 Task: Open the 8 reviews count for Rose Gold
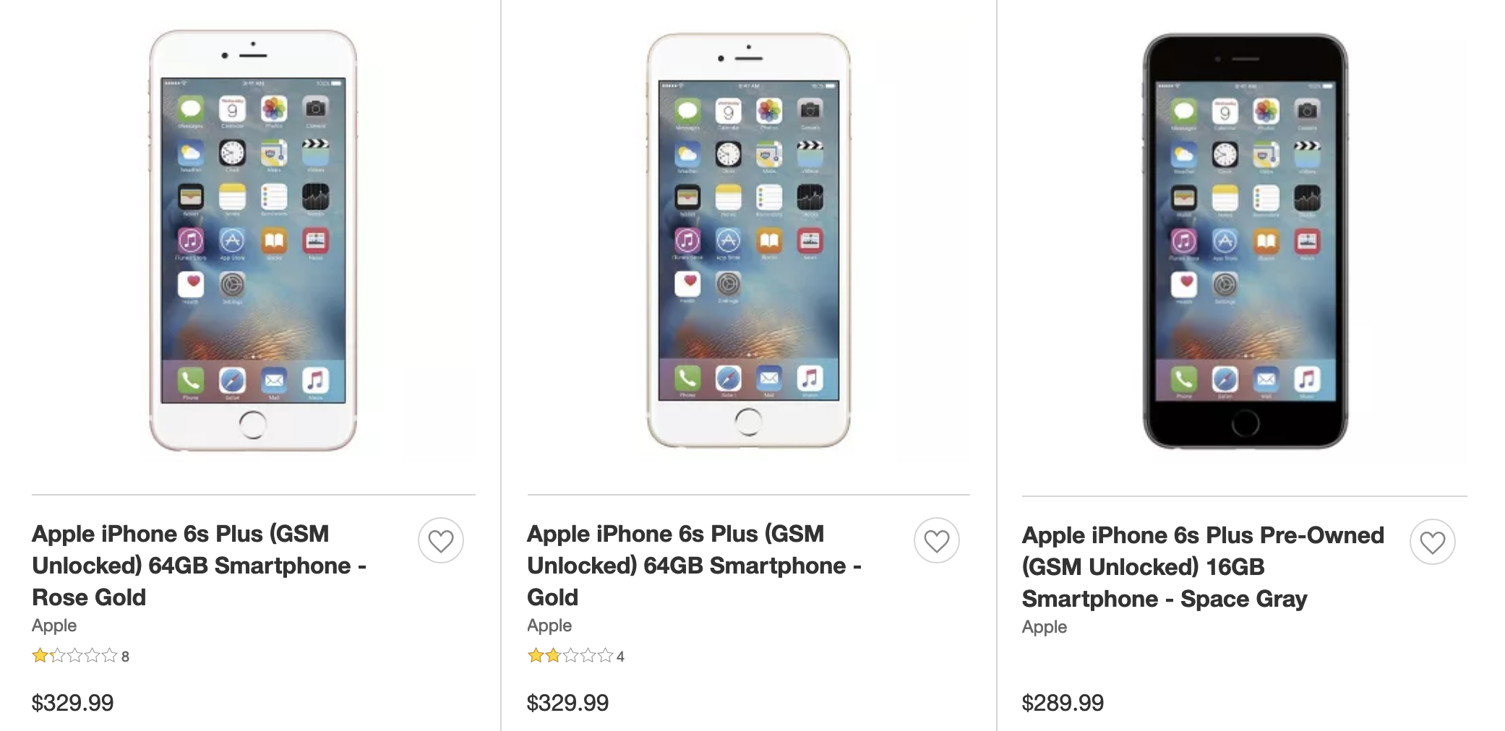125,657
